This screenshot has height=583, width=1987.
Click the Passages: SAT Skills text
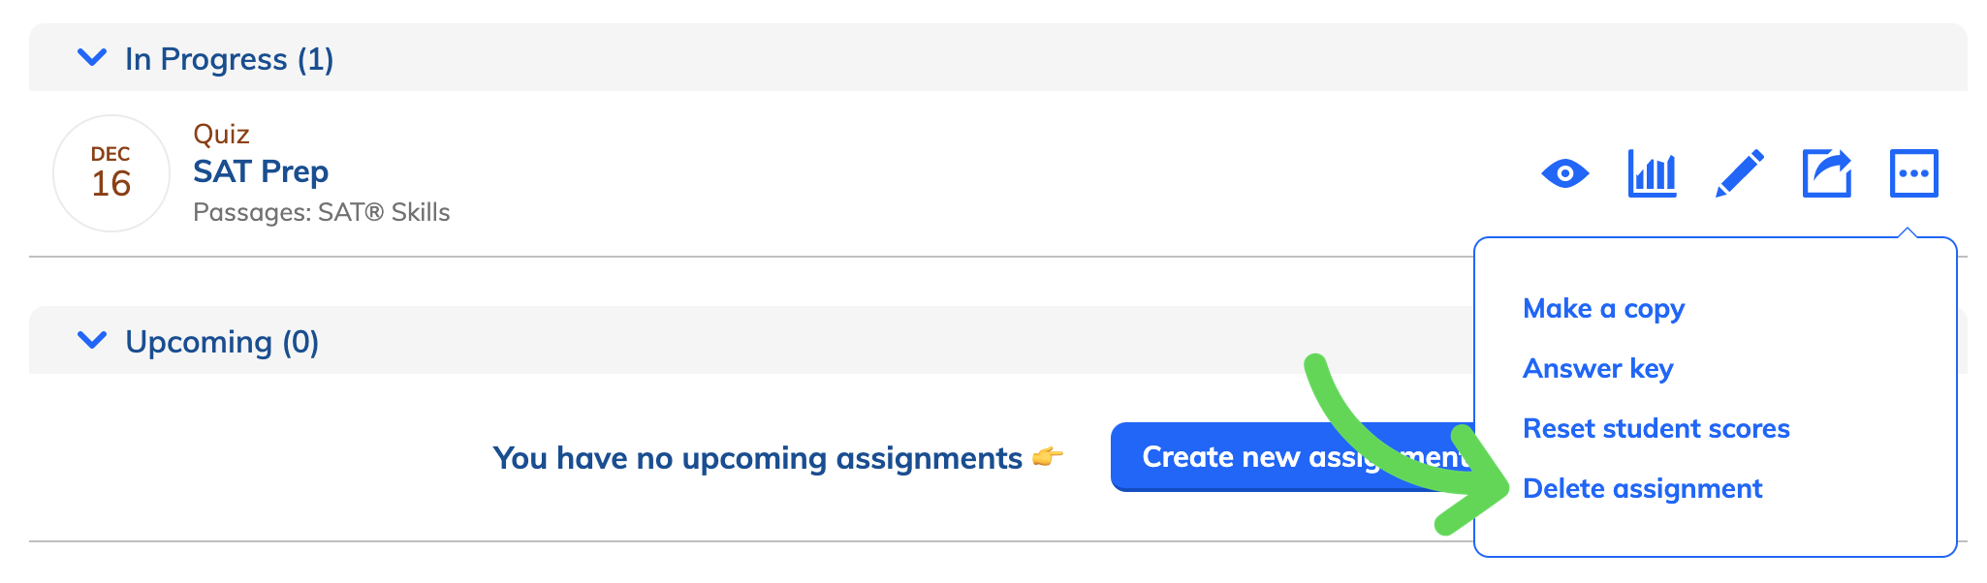[x=322, y=212]
